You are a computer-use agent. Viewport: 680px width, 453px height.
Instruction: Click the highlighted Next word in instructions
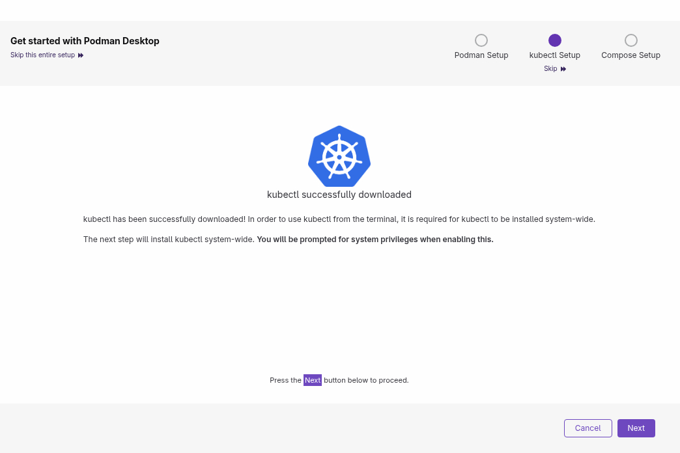(x=313, y=380)
